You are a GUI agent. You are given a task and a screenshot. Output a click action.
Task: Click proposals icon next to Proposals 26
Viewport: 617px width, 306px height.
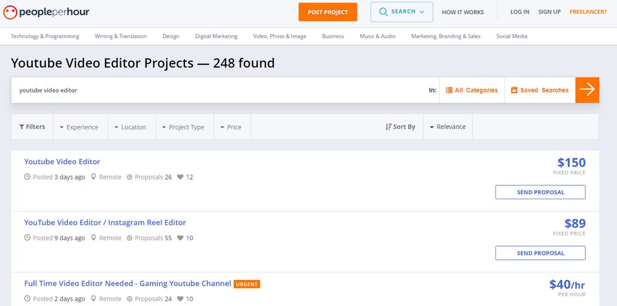pyautogui.click(x=130, y=177)
